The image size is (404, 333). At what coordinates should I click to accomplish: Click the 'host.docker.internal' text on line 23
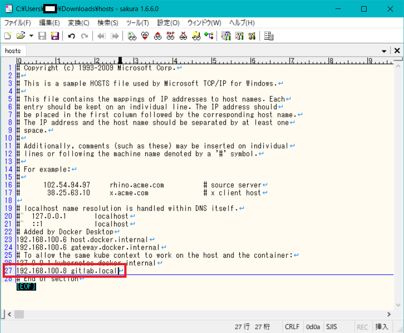[x=109, y=239]
